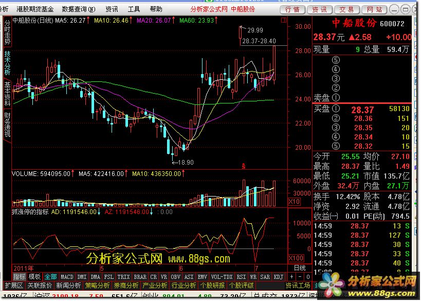Select the 模板 tab in the bottom strip
The width and height of the screenshot is (421, 301).
pos(34,276)
